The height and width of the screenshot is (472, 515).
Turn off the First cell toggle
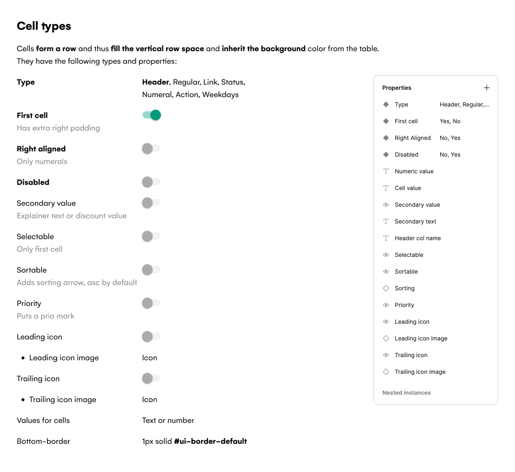pos(151,115)
